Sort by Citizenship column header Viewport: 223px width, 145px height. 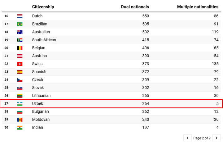[43, 7]
